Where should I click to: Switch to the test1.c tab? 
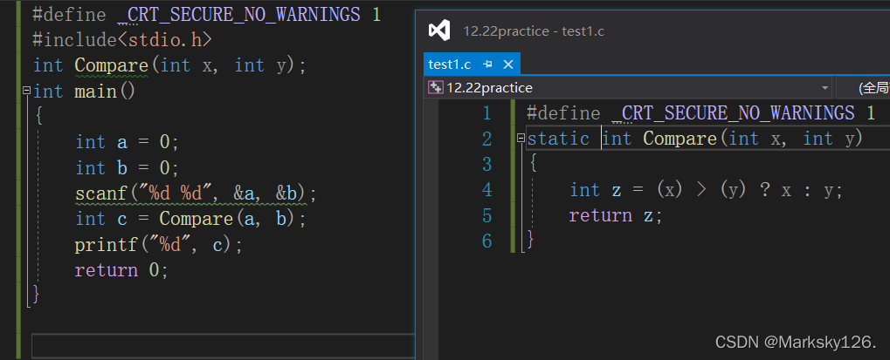(450, 65)
